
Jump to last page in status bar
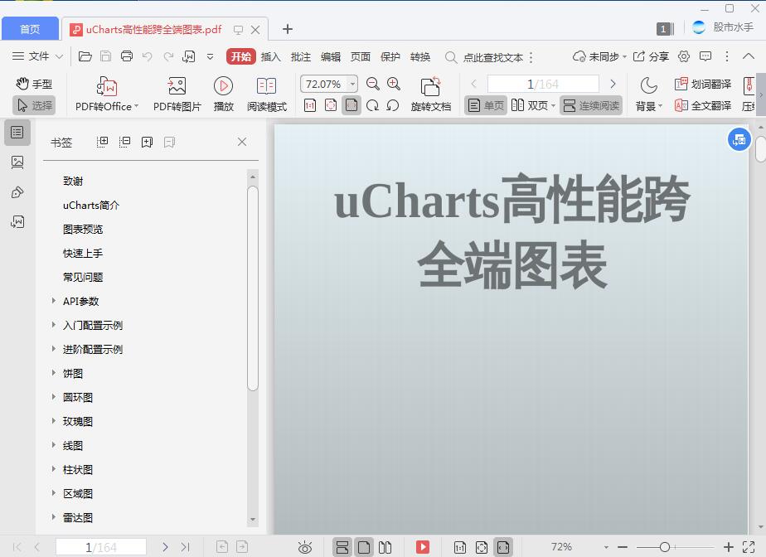(185, 547)
